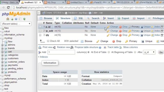Tick the checkbox for ip_add row
Screen dimensions: 164x92
[x=40, y=31]
